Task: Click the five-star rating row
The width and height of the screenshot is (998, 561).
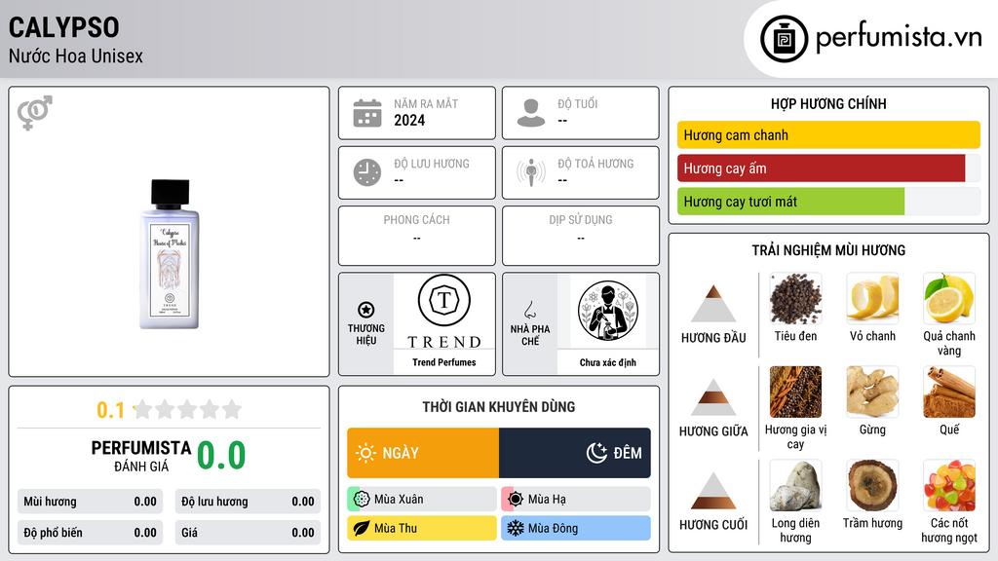Action: 188,410
